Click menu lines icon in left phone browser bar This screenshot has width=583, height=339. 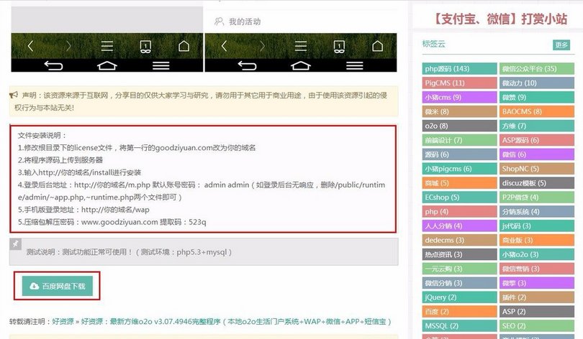(107, 46)
